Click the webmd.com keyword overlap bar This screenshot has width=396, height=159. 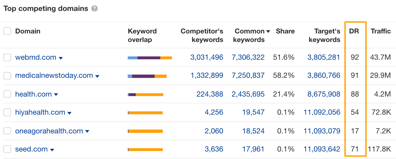(x=149, y=58)
